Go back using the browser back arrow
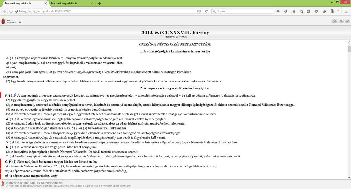Screen dimensions: 351x189 (4, 11)
